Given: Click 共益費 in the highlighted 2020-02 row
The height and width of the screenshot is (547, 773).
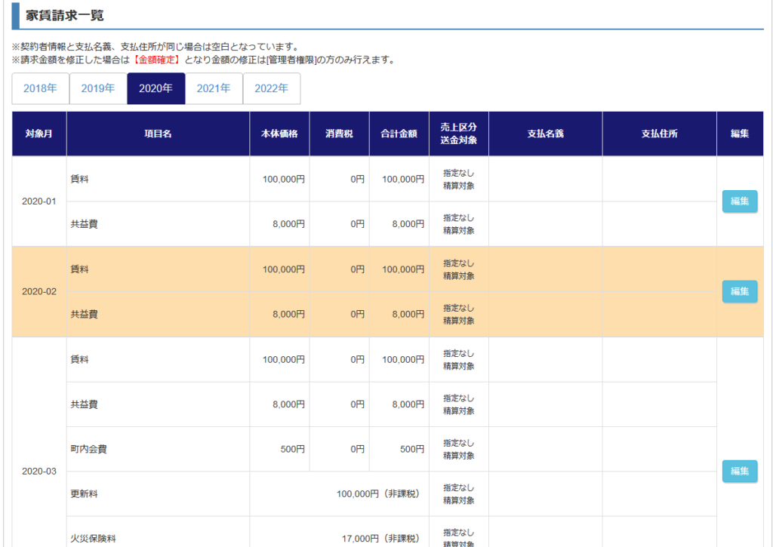Looking at the screenshot, I should click(x=85, y=314).
